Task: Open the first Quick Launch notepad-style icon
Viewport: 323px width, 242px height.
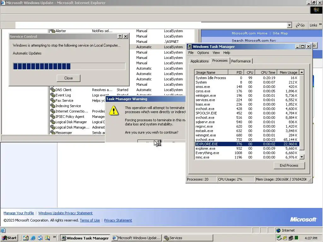Action: pos(26,238)
